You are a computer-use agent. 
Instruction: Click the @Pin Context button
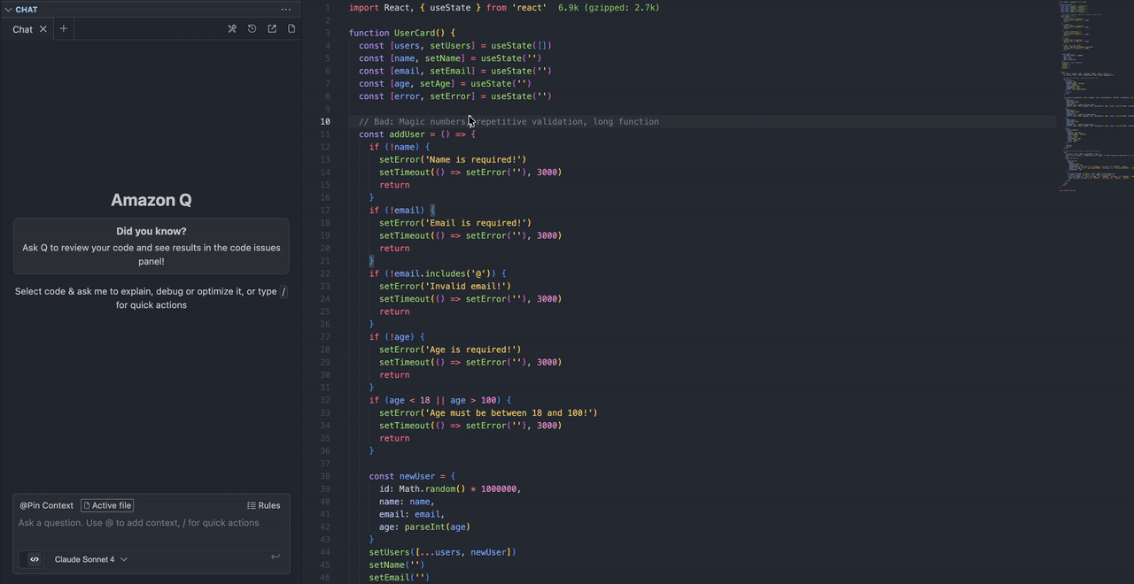click(46, 505)
